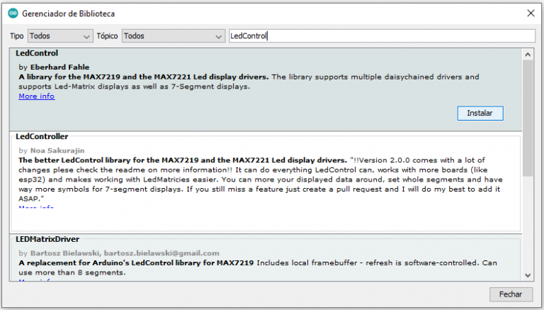Open the Tipo dropdown

pyautogui.click(x=59, y=35)
